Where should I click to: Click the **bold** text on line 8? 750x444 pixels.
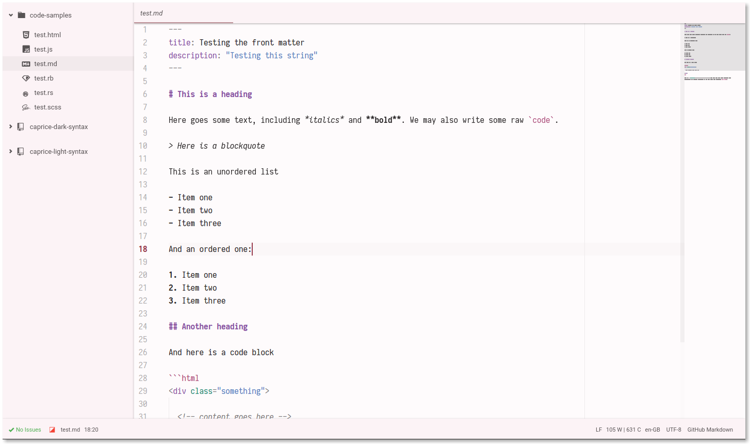click(384, 120)
